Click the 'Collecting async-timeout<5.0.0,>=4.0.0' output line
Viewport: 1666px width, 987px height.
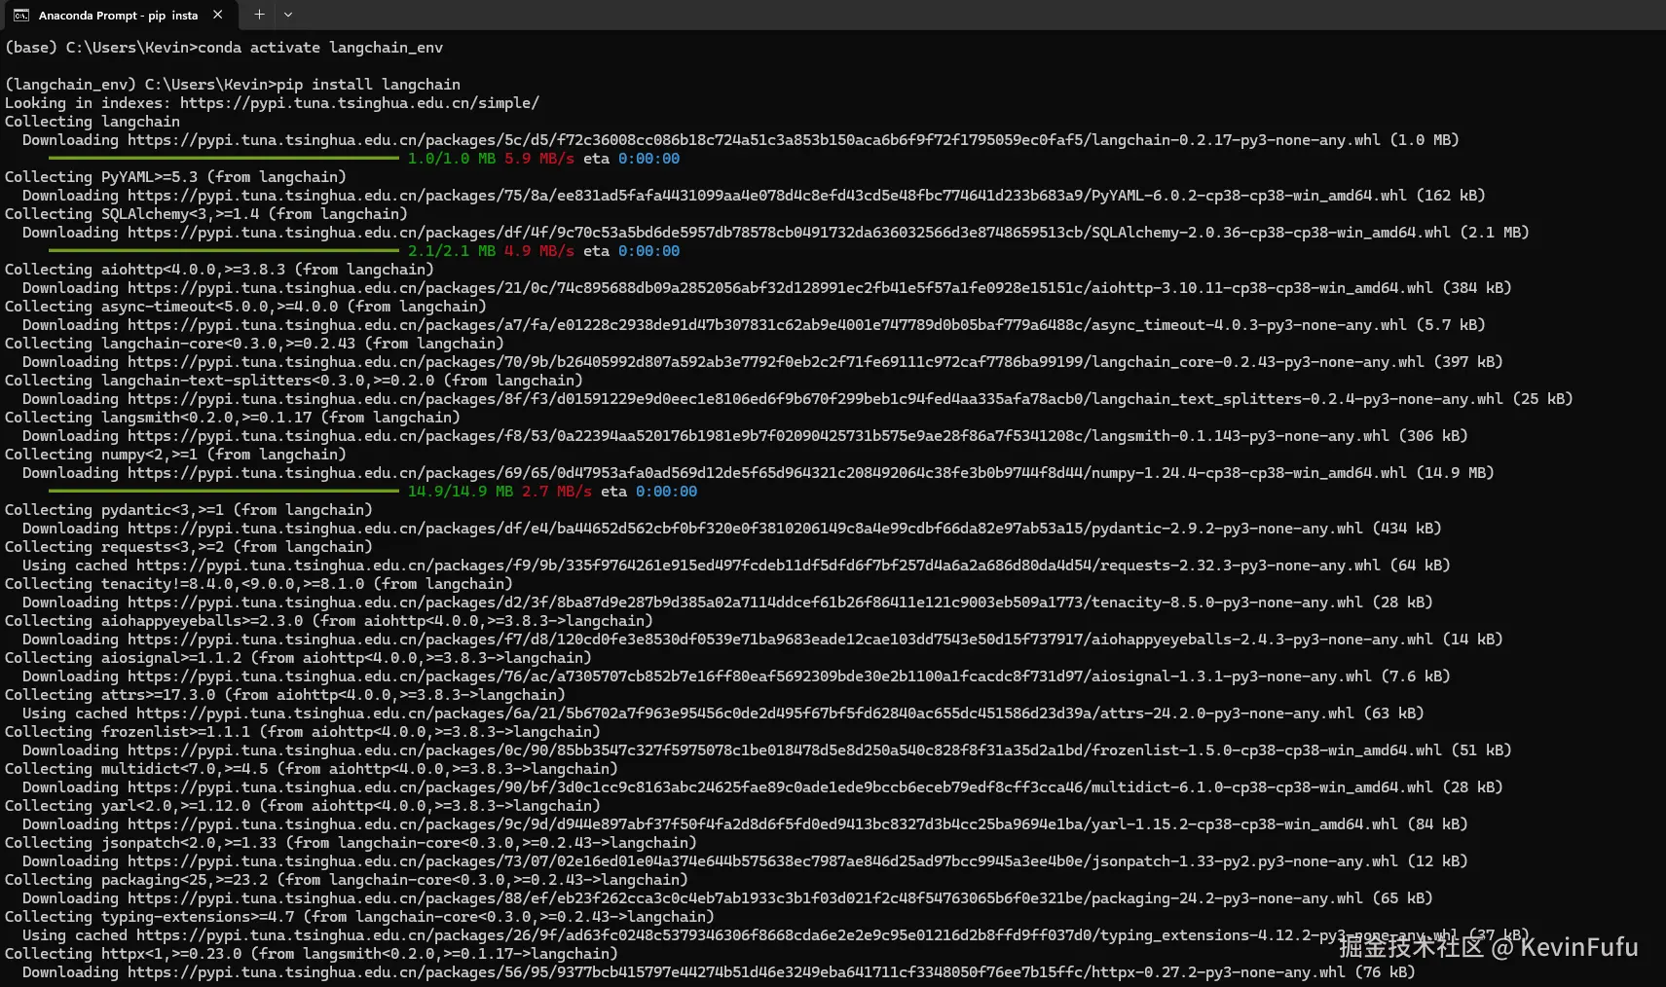click(x=245, y=307)
